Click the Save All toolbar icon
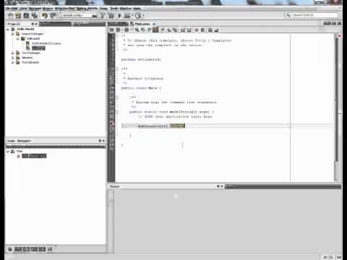Screen dimensions: 347x260 (x=35, y=16)
